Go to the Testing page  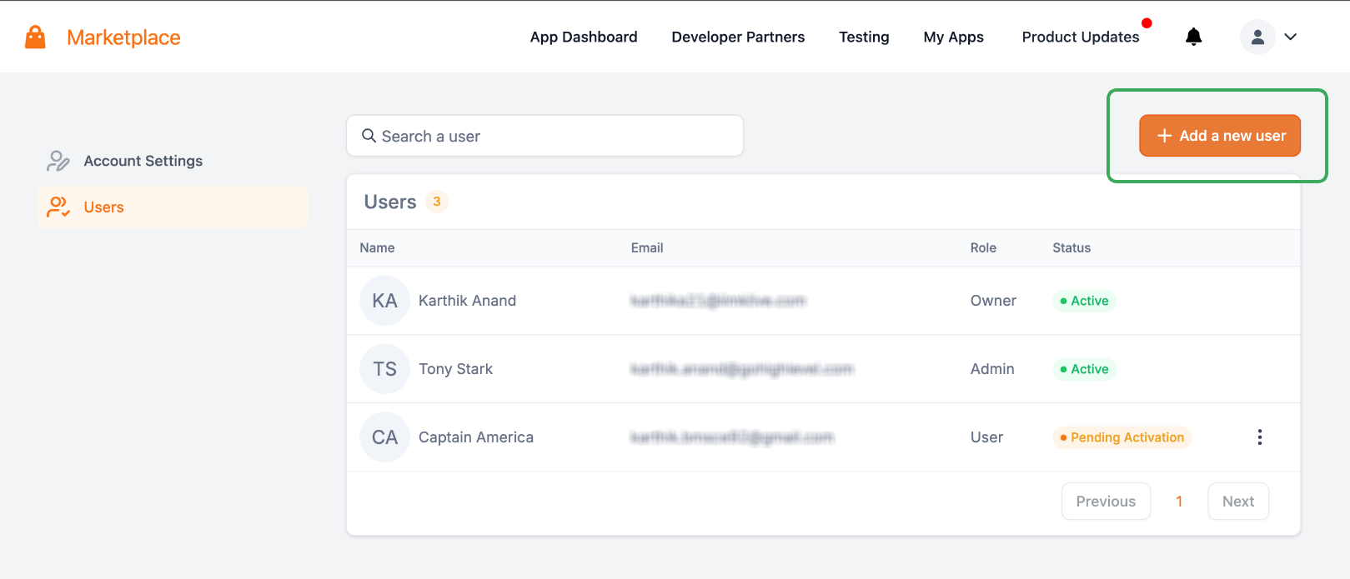click(x=864, y=37)
